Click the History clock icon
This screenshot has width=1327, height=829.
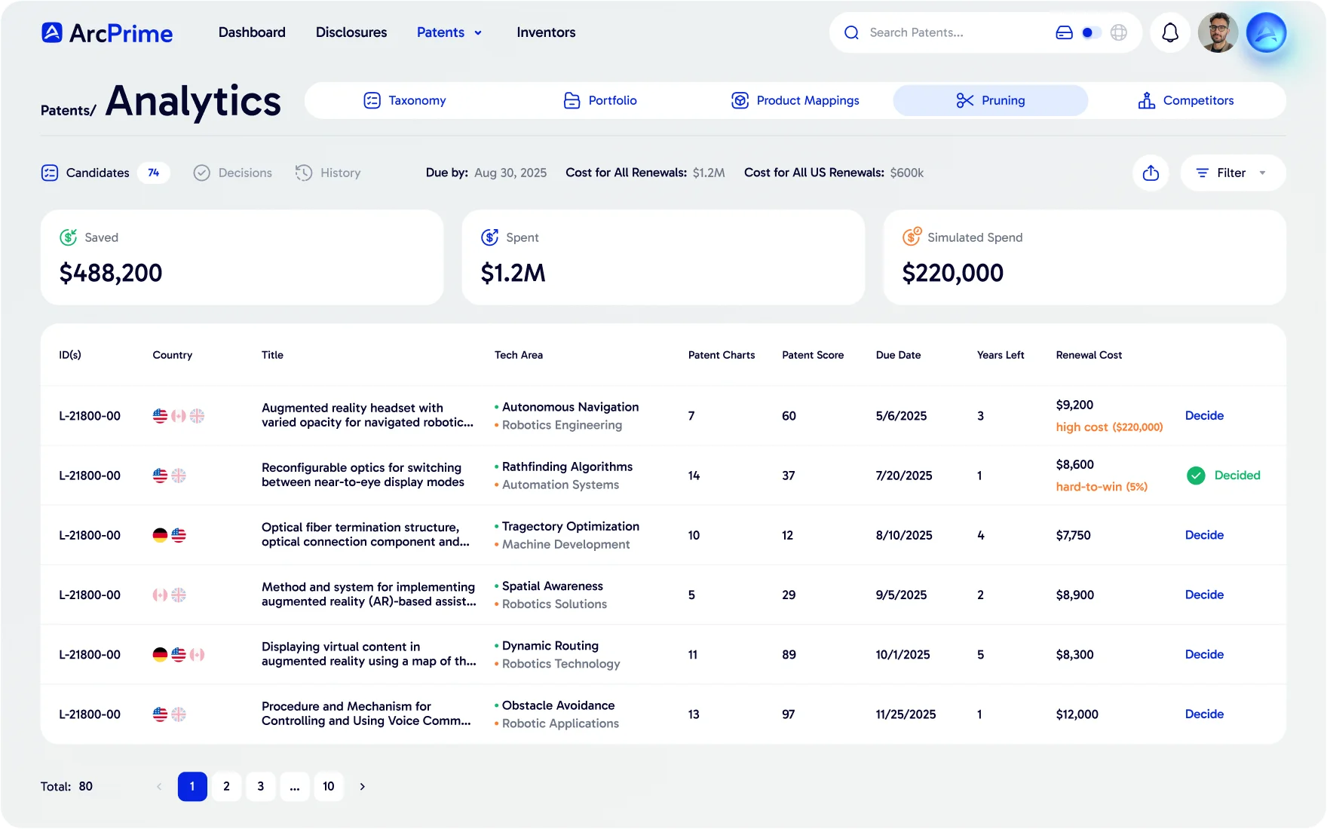[x=304, y=173]
